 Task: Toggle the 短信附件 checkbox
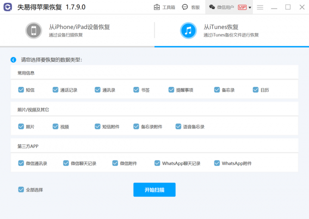[x=97, y=126]
